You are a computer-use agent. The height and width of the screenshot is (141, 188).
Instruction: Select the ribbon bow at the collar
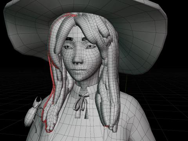(x=81, y=106)
